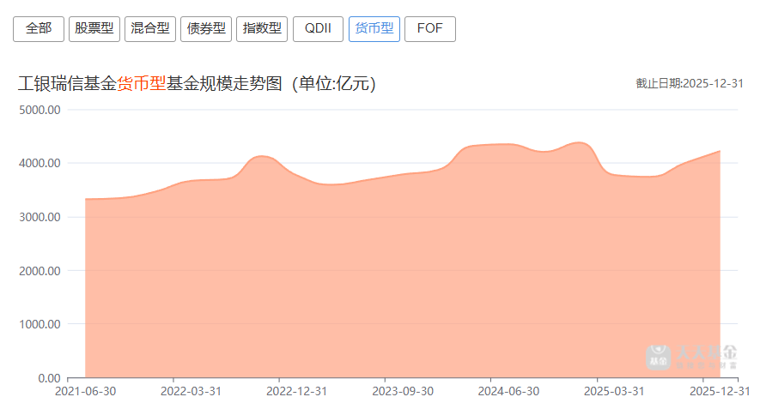This screenshot has width=760, height=409.
Task: Click the 2025-03-31 x-axis date
Action: tap(614, 391)
